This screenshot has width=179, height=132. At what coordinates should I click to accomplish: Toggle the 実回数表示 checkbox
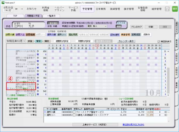click(x=159, y=41)
